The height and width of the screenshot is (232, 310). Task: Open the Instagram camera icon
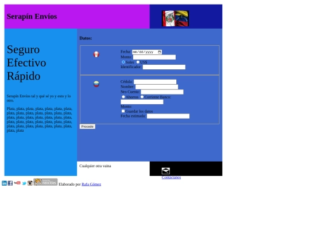point(30,183)
